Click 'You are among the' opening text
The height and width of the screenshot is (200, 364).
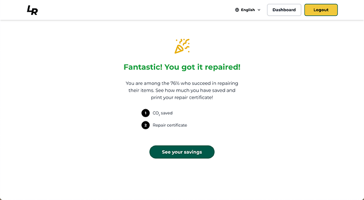coord(148,83)
